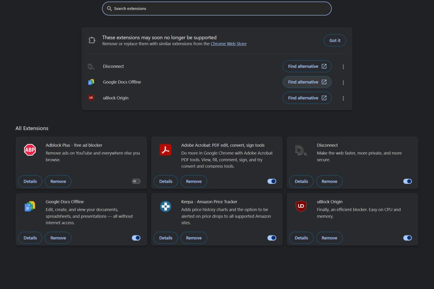Click the search magnifier icon
This screenshot has height=289, width=434.
[x=109, y=9]
